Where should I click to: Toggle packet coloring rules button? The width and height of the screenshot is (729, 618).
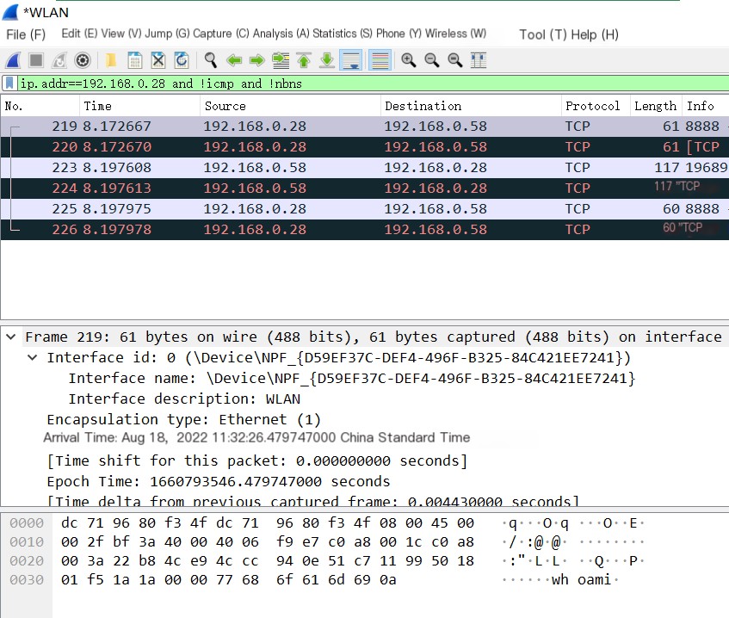pos(380,60)
